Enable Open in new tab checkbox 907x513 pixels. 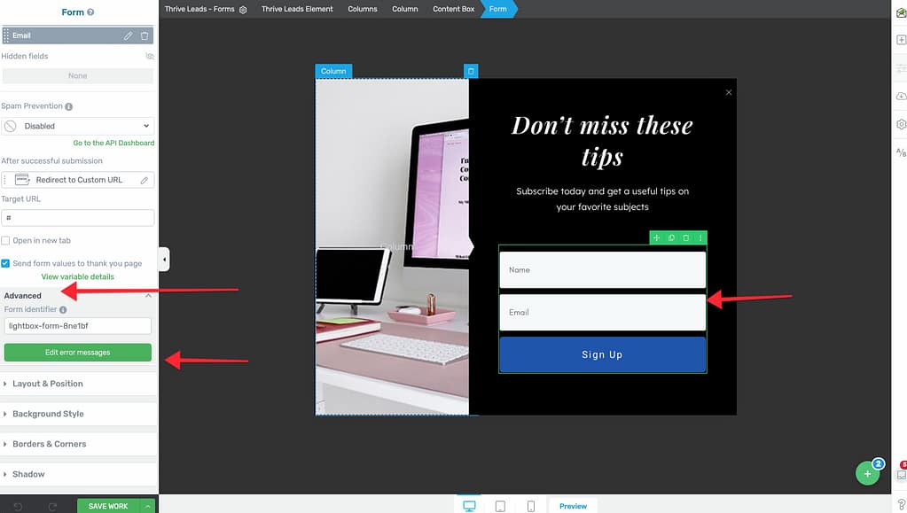coord(6,241)
